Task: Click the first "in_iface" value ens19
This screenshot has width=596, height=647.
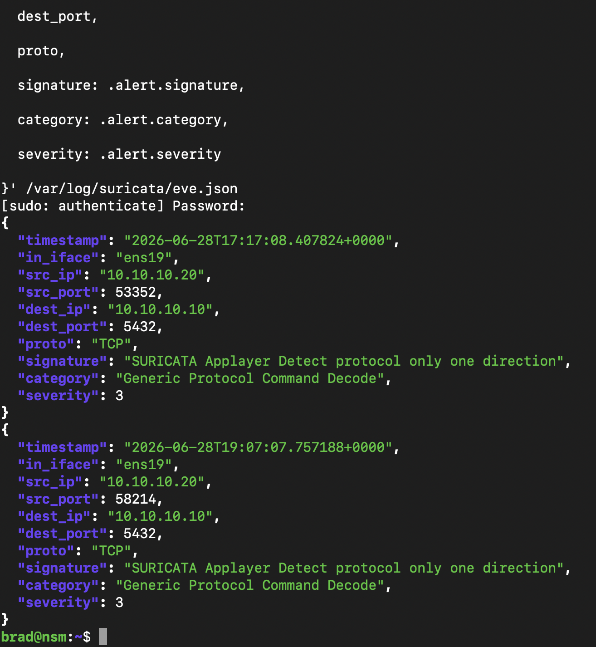Action: coord(144,258)
